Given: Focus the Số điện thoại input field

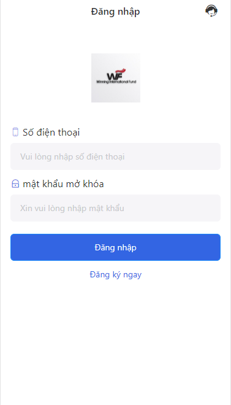Looking at the screenshot, I should pyautogui.click(x=115, y=156).
